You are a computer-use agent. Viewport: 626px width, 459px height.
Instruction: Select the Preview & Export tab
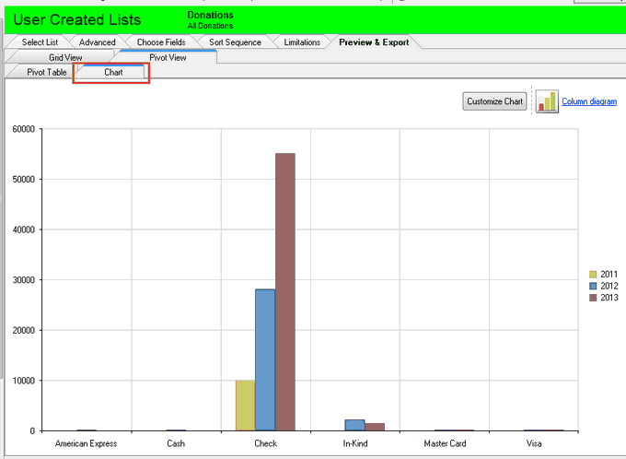(373, 42)
